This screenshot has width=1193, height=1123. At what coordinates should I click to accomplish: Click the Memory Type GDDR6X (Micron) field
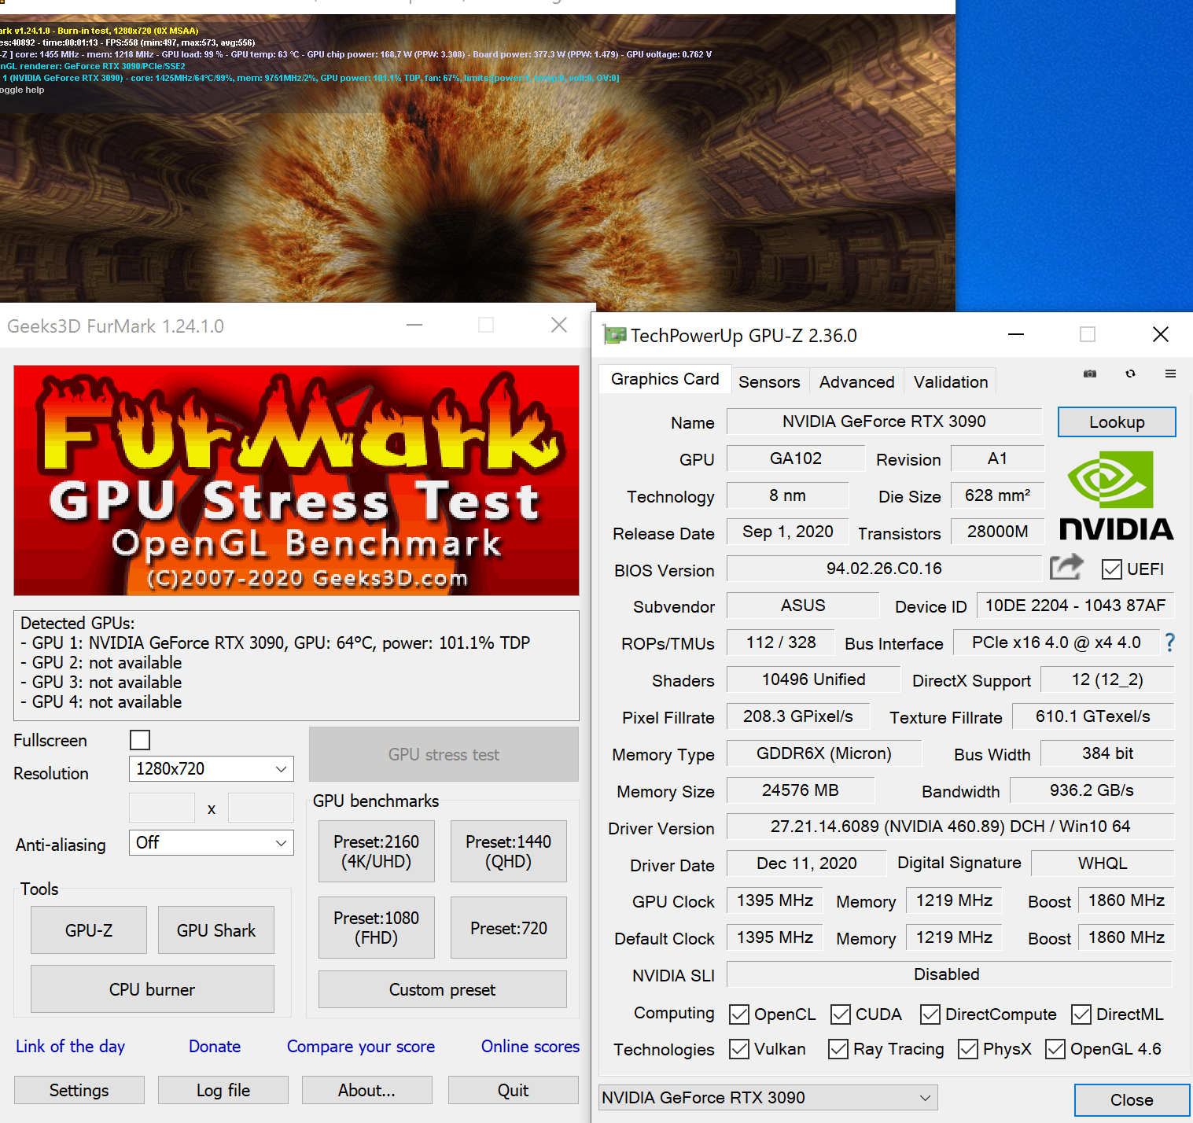click(x=823, y=753)
